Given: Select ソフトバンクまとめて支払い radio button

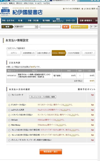Looking at the screenshot, I should click(x=9, y=115).
